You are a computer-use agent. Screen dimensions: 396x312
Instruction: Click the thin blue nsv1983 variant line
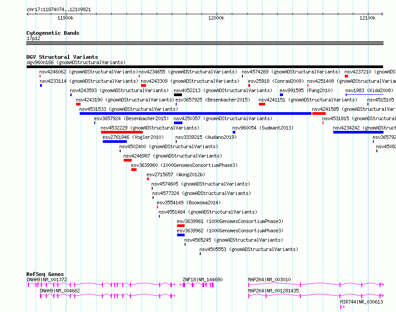[364, 95]
